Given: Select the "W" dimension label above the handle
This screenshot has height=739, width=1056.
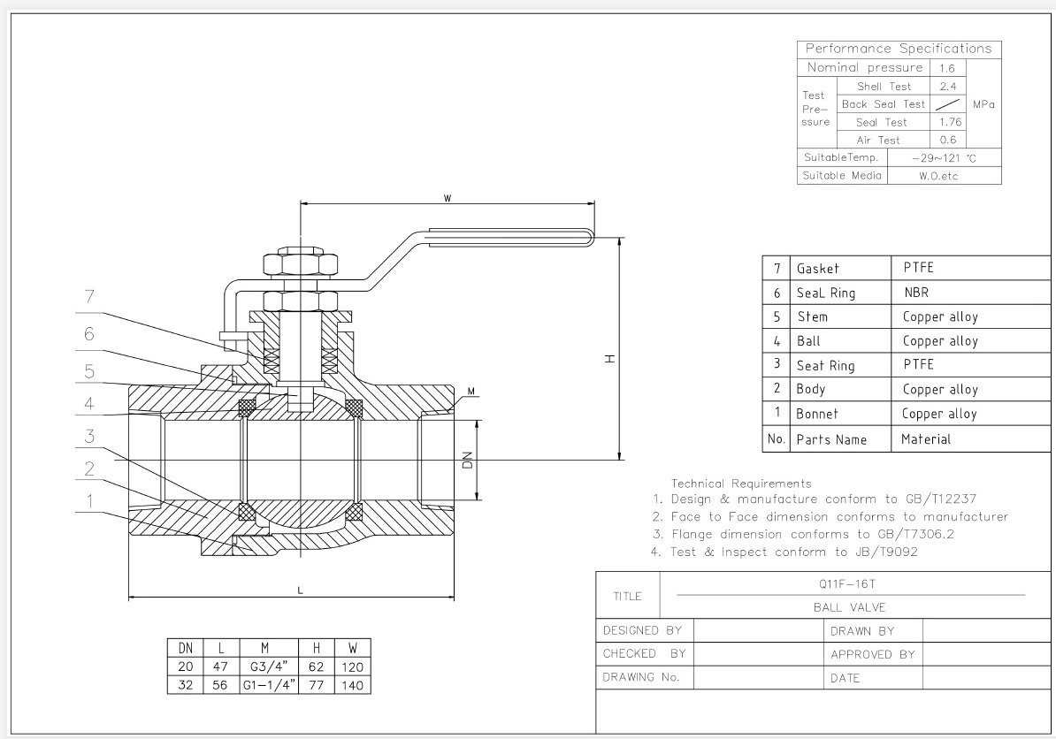Looking at the screenshot, I should (x=448, y=199).
